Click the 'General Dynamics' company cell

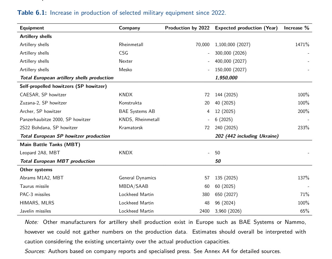point(137,178)
